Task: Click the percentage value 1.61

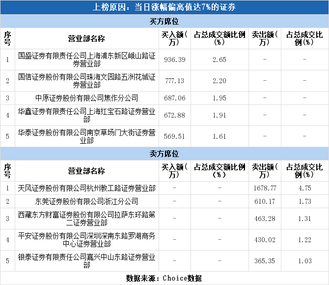Action: tap(219, 136)
